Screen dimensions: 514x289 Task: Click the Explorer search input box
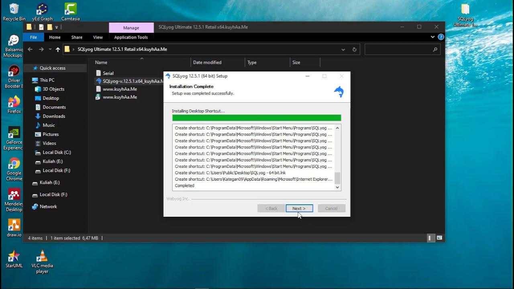tap(402, 49)
